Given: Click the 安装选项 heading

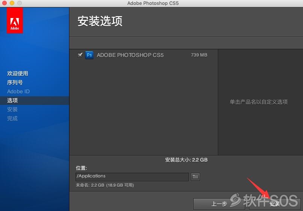Looking at the screenshot, I should point(100,21).
